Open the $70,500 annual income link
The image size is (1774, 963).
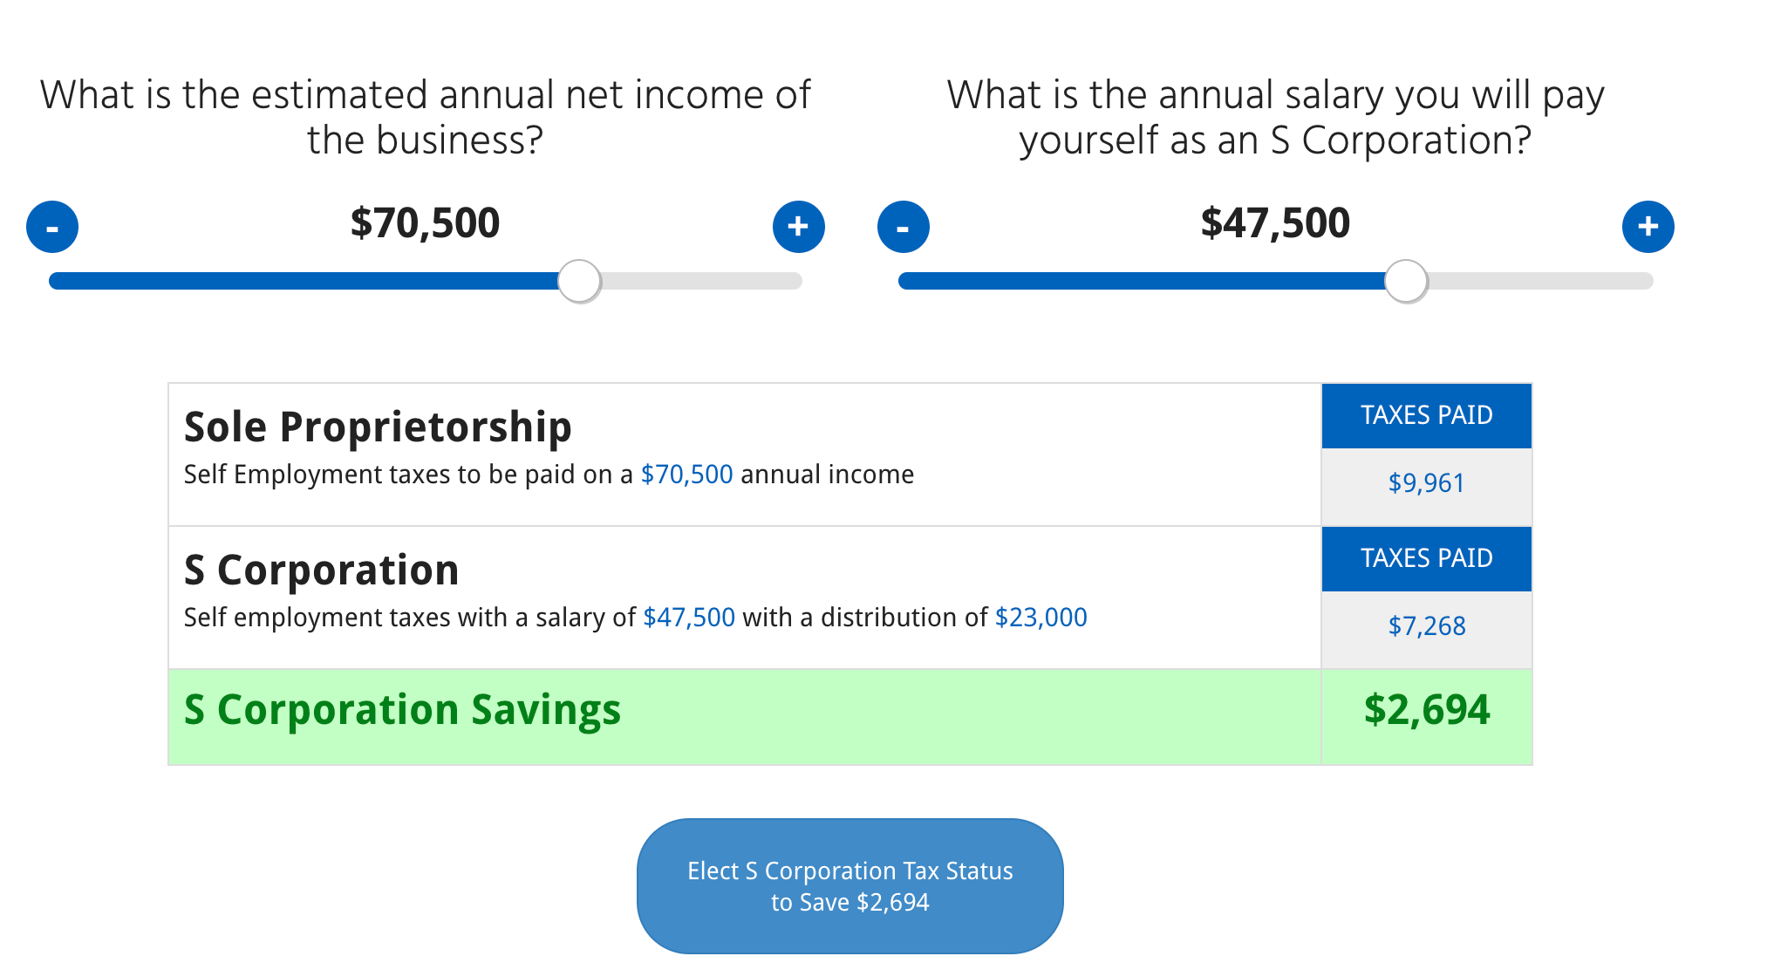point(686,475)
